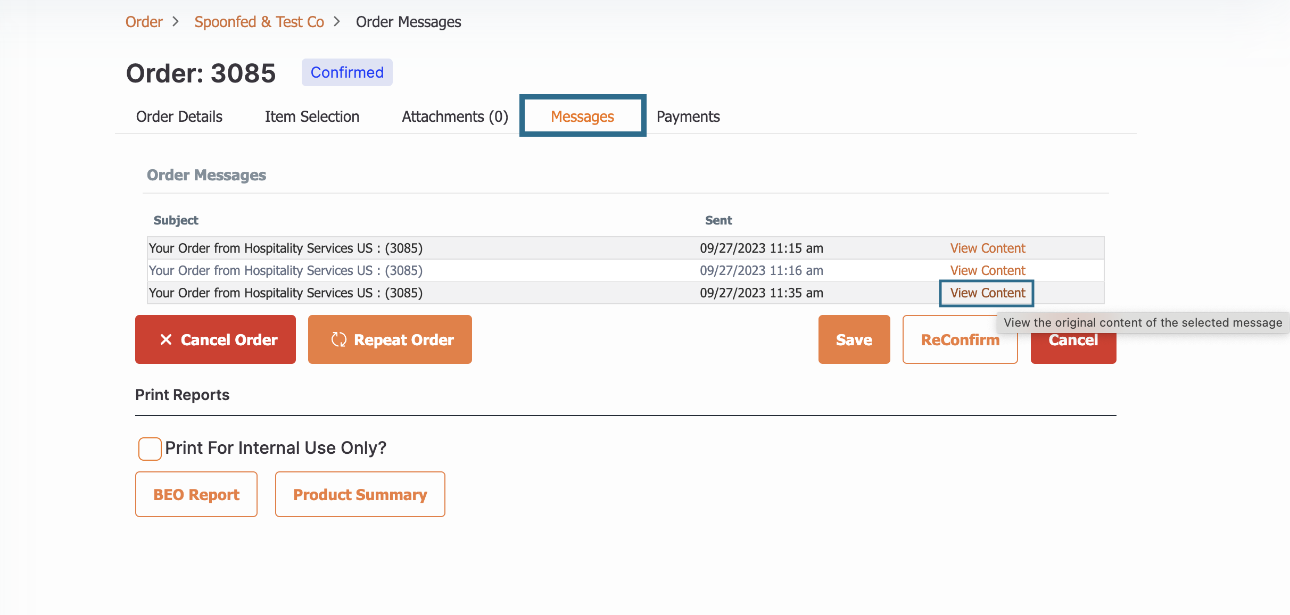Screen dimensions: 1290x615
Task: Click the Order Messages breadcrumb text
Action: pyautogui.click(x=408, y=22)
